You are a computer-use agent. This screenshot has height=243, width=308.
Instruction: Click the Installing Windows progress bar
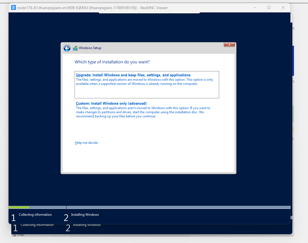coord(178,207)
